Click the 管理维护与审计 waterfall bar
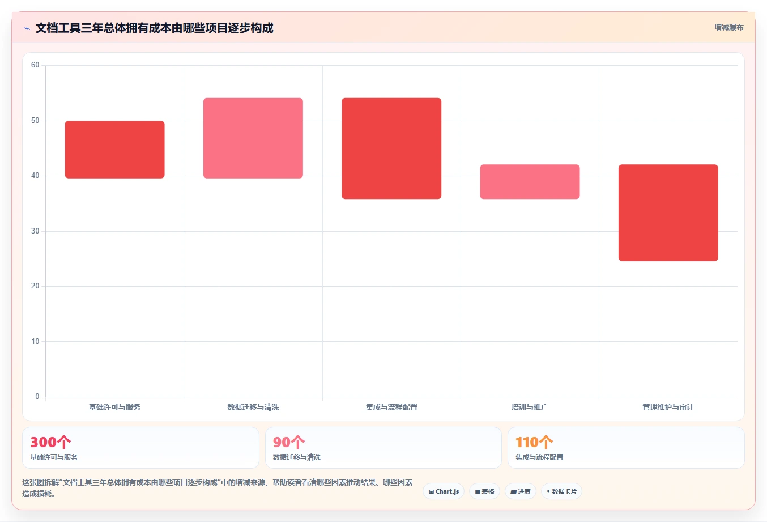 [x=668, y=213]
